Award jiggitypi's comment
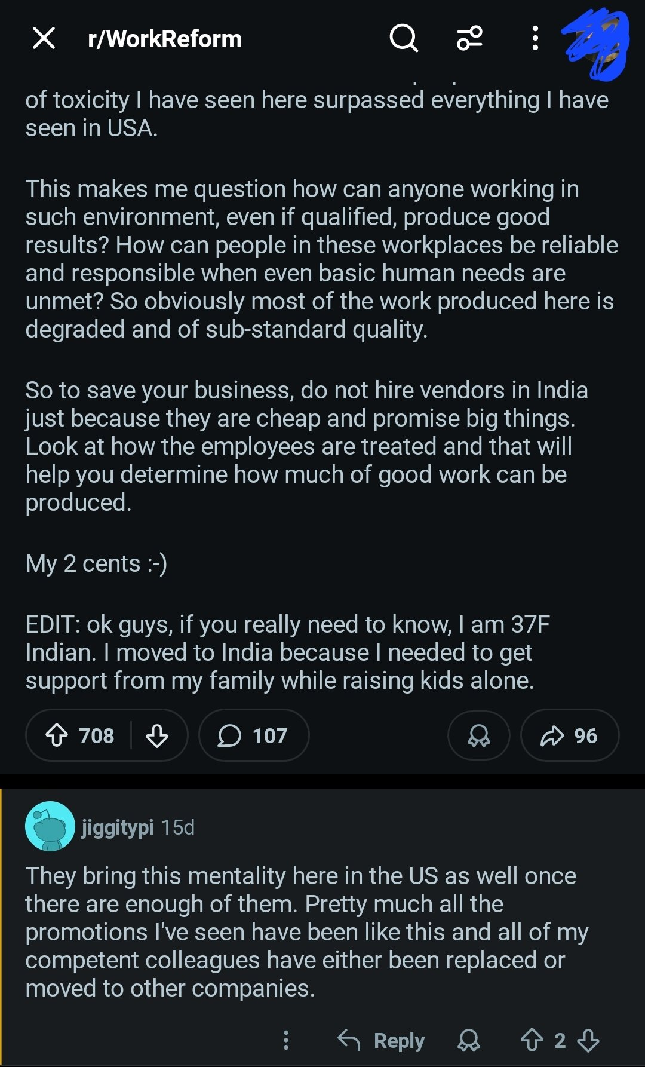This screenshot has height=1067, width=645. pyautogui.click(x=469, y=1040)
